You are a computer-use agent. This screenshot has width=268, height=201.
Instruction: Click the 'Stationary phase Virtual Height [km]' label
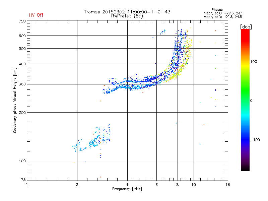point(15,100)
